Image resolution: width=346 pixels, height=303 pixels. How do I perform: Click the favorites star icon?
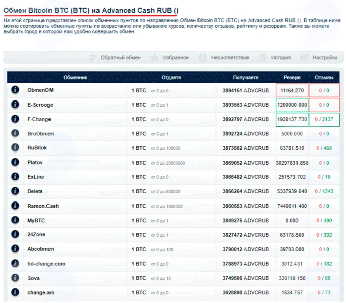[154, 58]
